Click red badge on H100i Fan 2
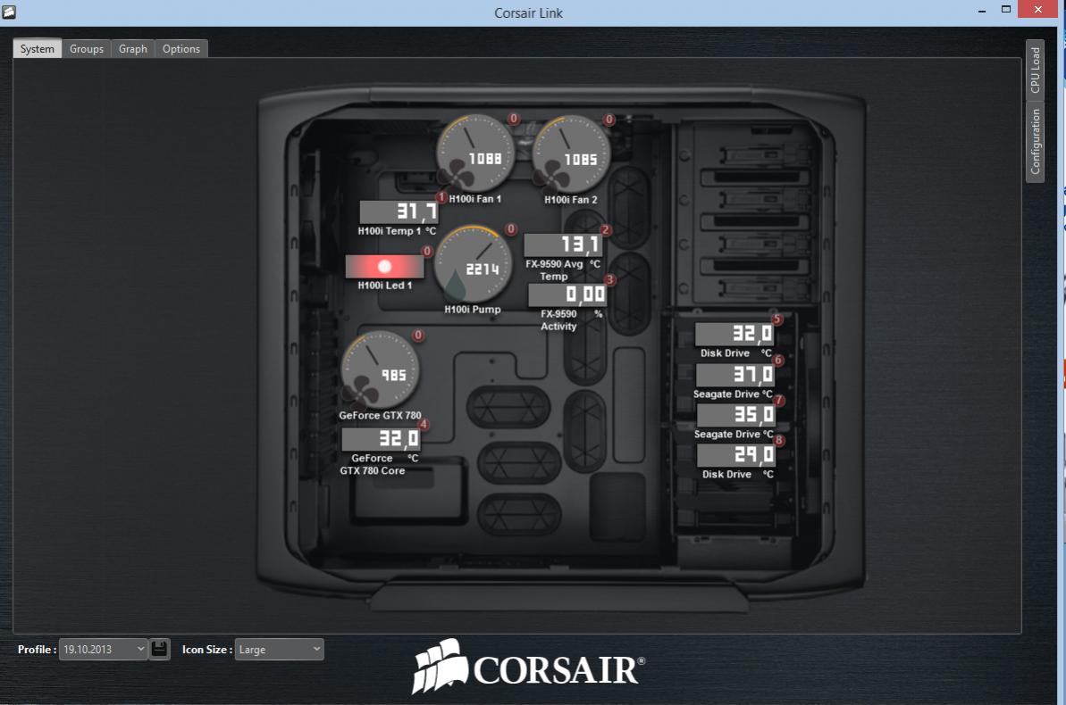 coord(609,120)
